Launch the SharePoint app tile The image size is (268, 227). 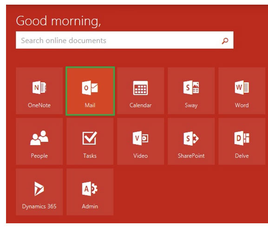point(191,141)
